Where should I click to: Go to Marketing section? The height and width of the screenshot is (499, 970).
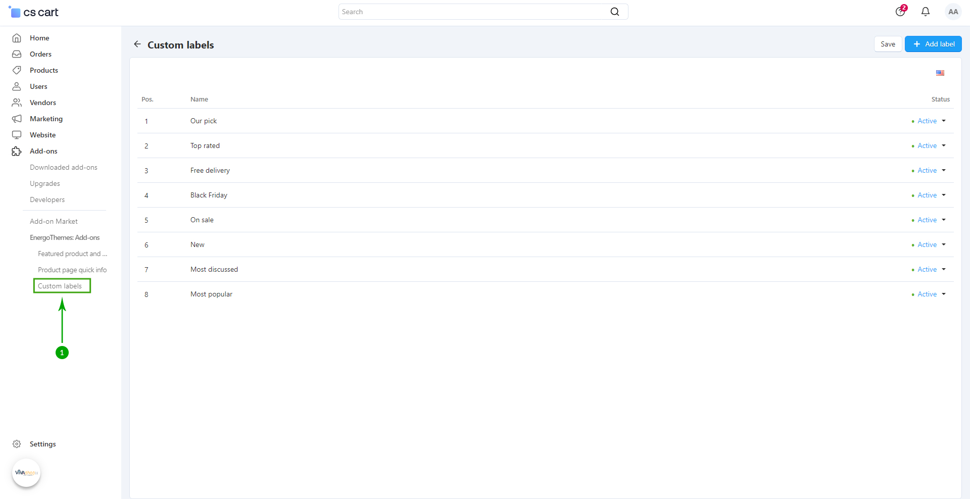[46, 119]
